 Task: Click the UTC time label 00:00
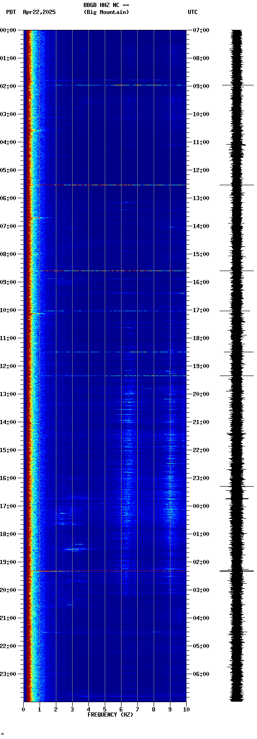pyautogui.click(x=201, y=506)
